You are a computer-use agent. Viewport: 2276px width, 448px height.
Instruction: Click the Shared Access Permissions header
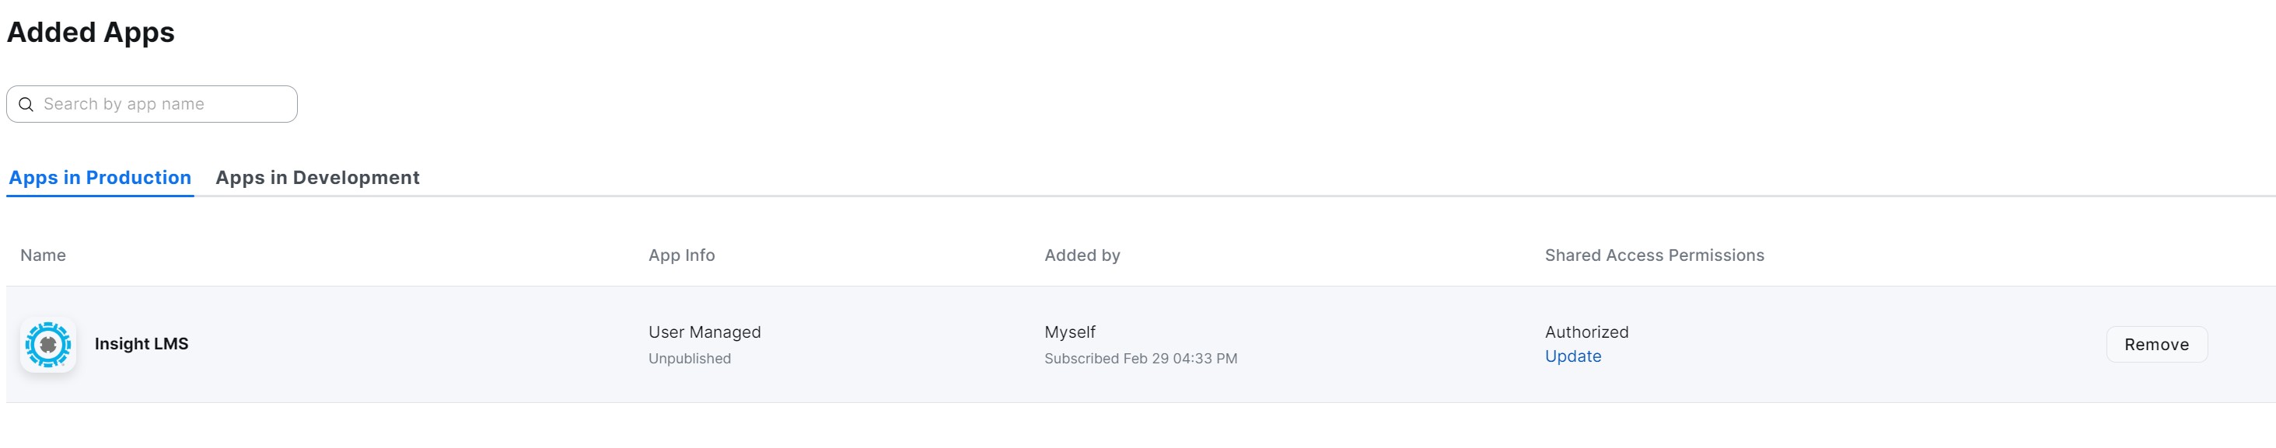tap(1654, 255)
